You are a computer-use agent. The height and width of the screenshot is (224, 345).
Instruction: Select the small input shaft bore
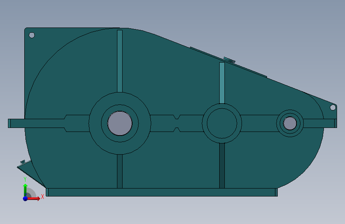tap(290, 123)
